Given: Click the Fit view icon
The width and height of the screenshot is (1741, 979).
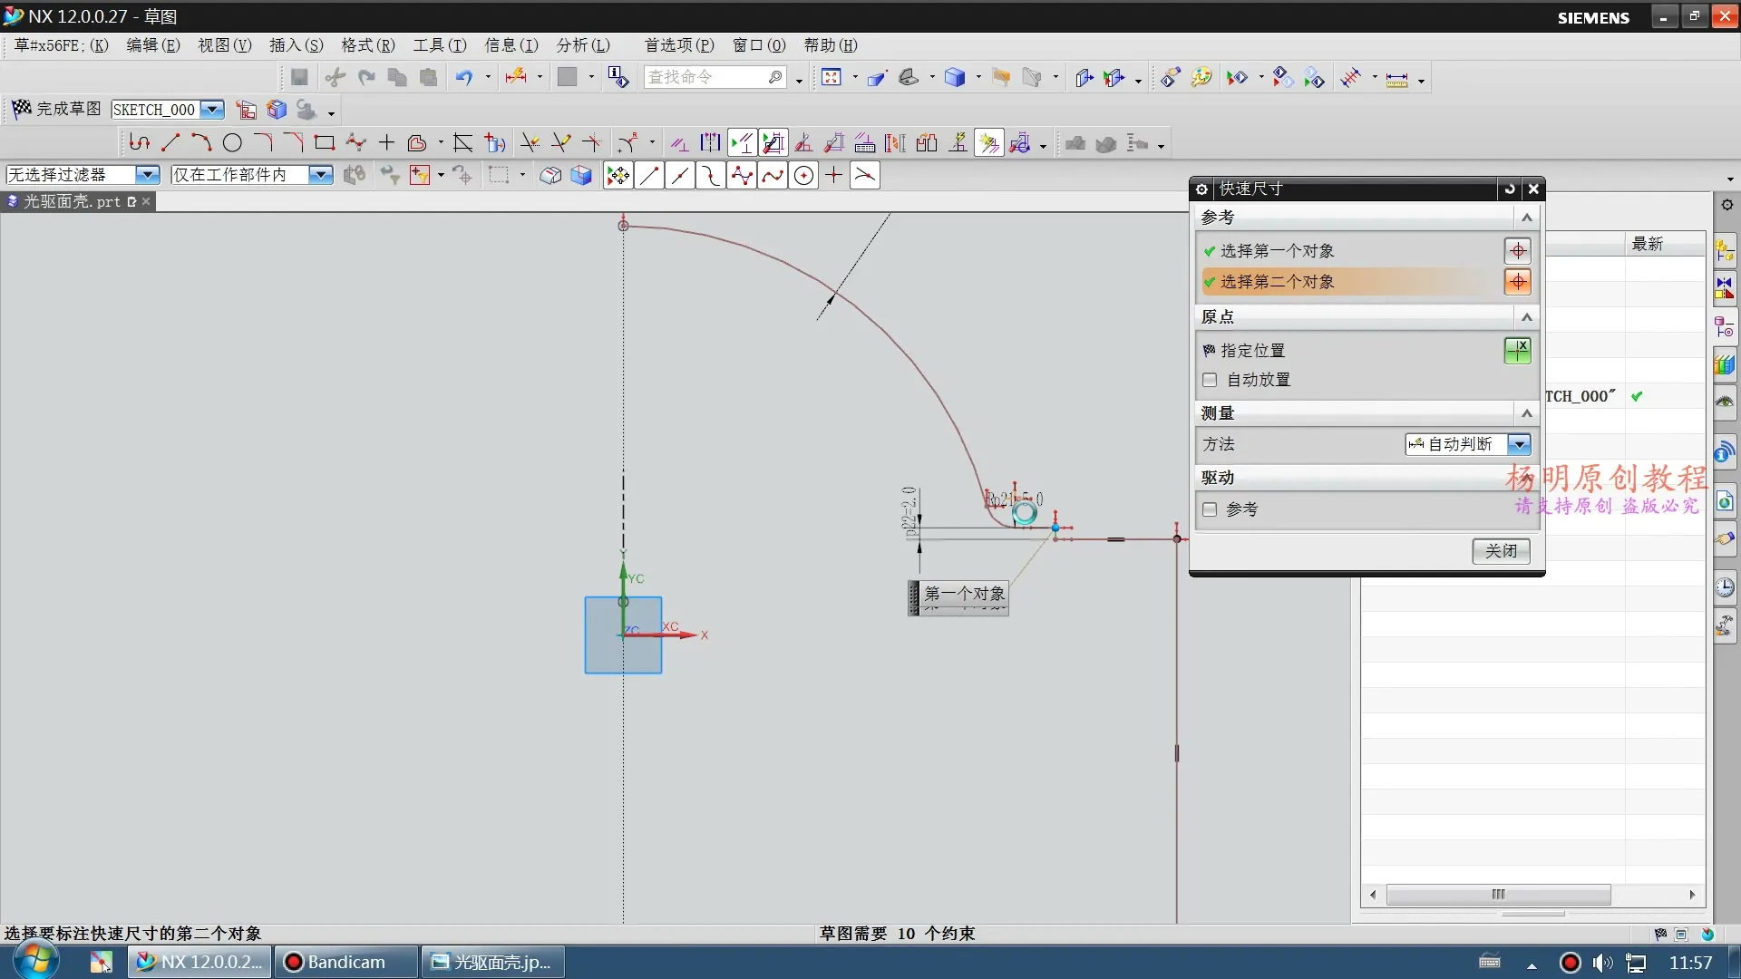Looking at the screenshot, I should click(x=832, y=78).
